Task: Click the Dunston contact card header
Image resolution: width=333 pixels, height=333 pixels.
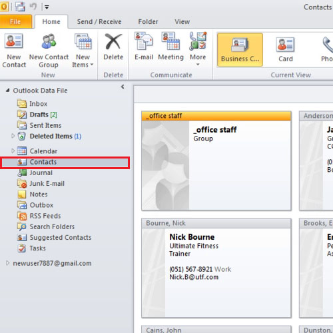Action: point(316,330)
